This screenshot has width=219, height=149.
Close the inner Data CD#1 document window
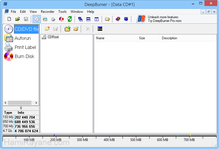point(214,12)
